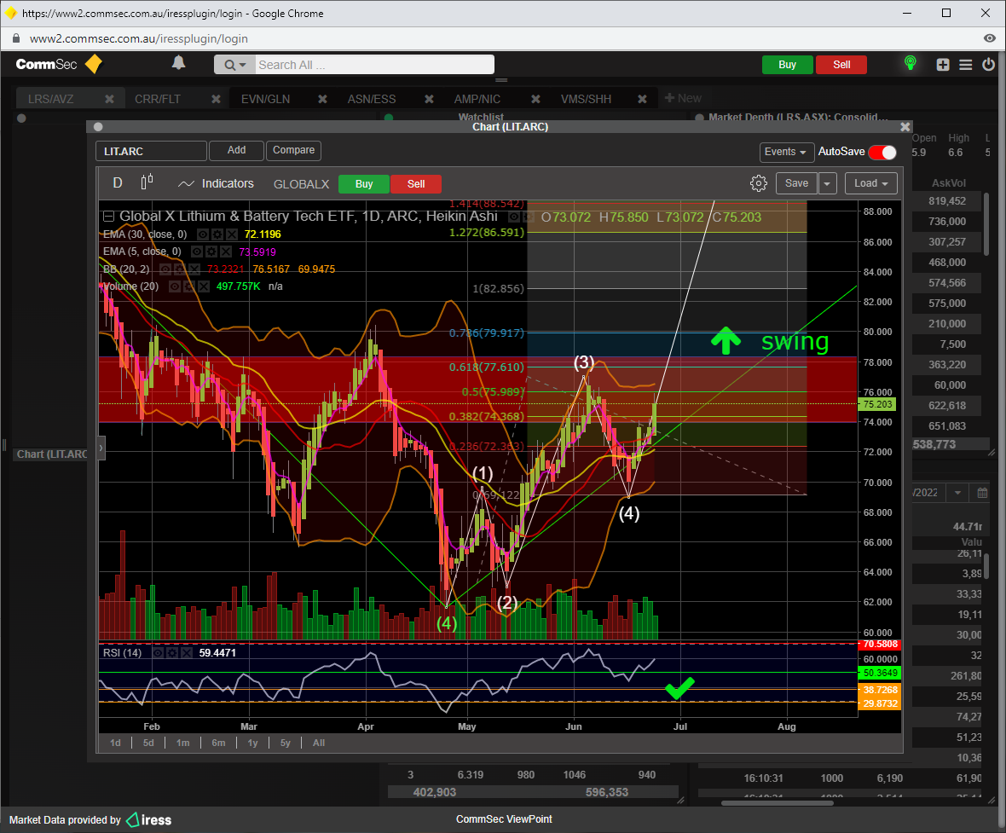Open EMA 5 settings gear
This screenshot has width=1006, height=833.
pos(211,252)
